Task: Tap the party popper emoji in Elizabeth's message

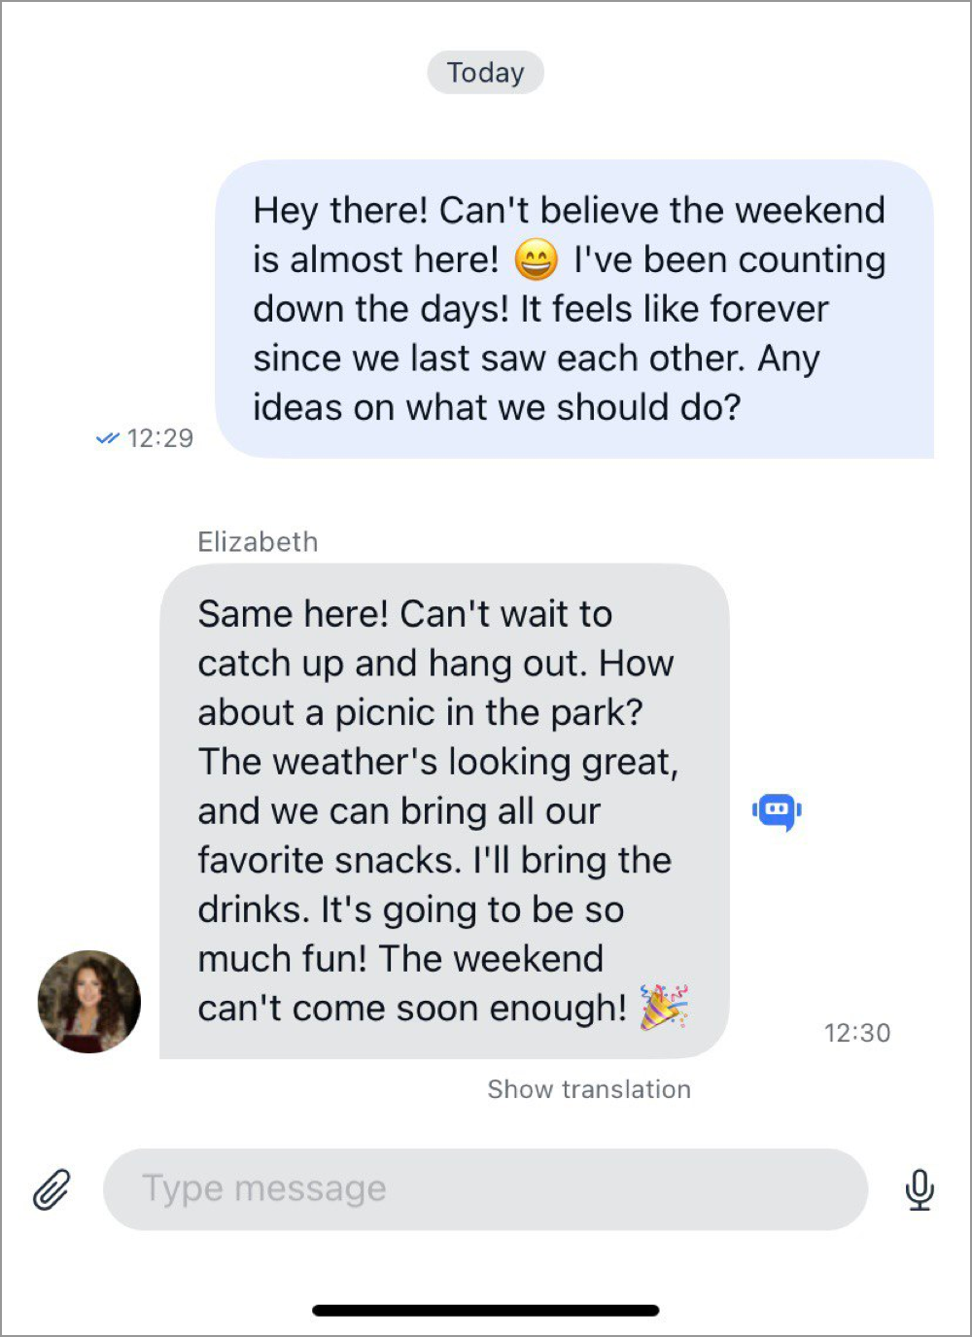Action: pyautogui.click(x=664, y=1008)
